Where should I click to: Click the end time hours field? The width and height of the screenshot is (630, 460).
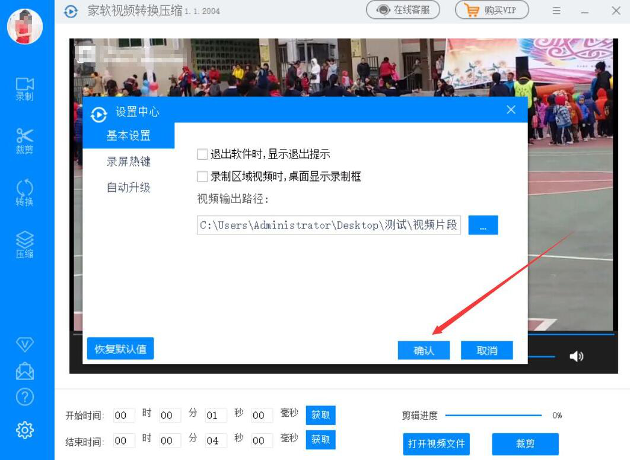[x=123, y=440]
